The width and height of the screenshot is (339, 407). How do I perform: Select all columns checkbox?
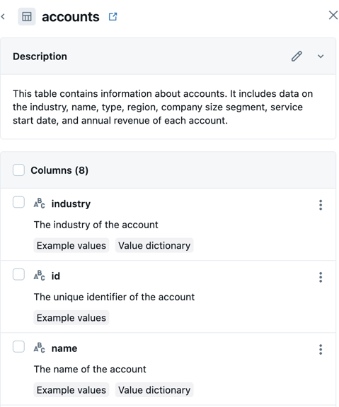tap(18, 170)
